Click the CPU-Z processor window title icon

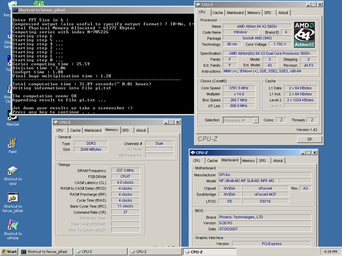pyautogui.click(x=198, y=5)
